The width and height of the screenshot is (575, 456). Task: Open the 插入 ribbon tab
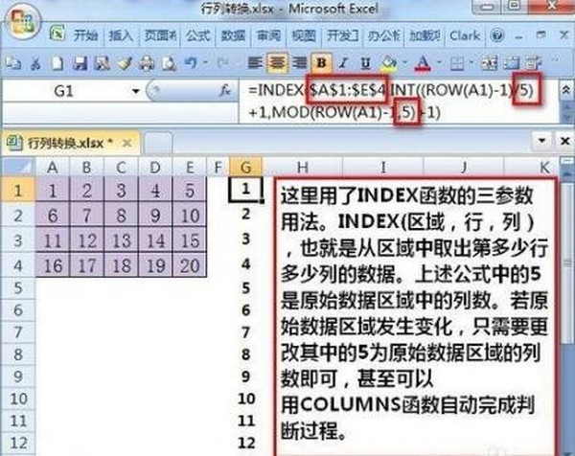point(121,35)
